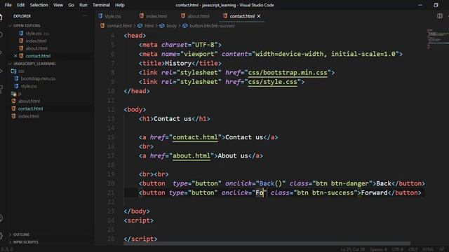Click HTML icon on index.html tab

[142, 16]
